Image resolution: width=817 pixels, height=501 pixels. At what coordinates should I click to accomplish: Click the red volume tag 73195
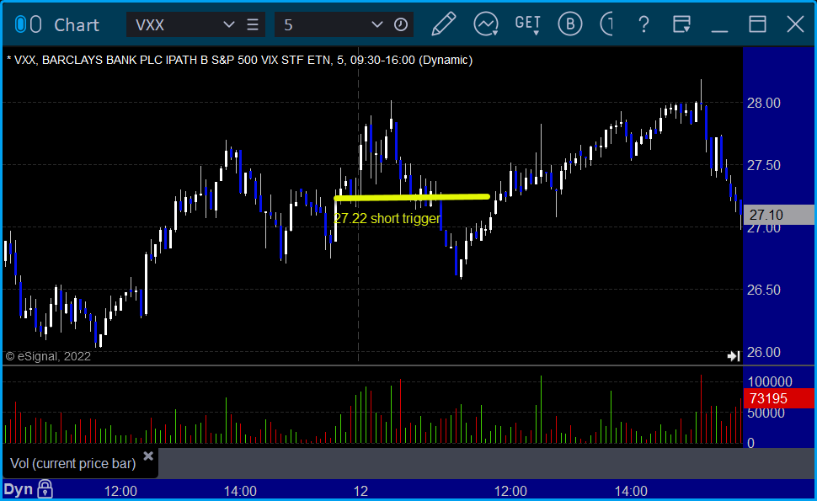click(779, 398)
